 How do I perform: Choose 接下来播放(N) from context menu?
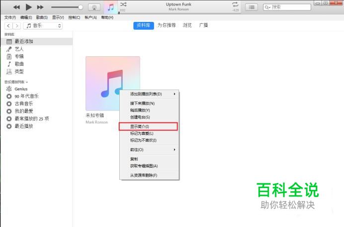149,103
